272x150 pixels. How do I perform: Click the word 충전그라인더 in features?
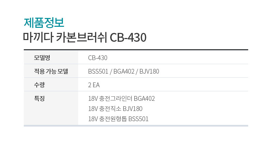click(x=116, y=98)
